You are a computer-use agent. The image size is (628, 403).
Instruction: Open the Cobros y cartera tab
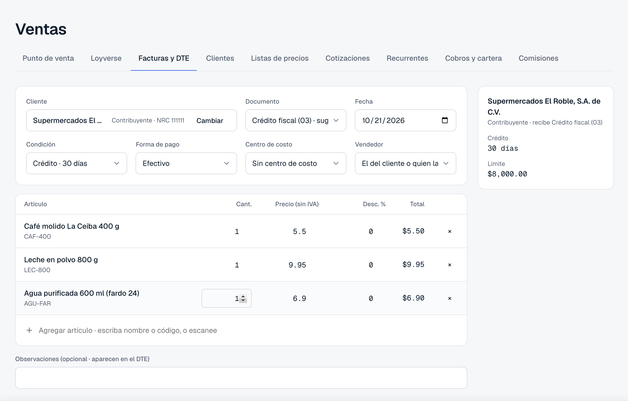coord(473,58)
